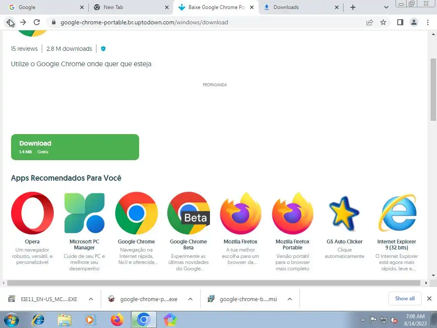The height and width of the screenshot is (328, 437).
Task: Open the side panel icon
Action: coord(400,22)
